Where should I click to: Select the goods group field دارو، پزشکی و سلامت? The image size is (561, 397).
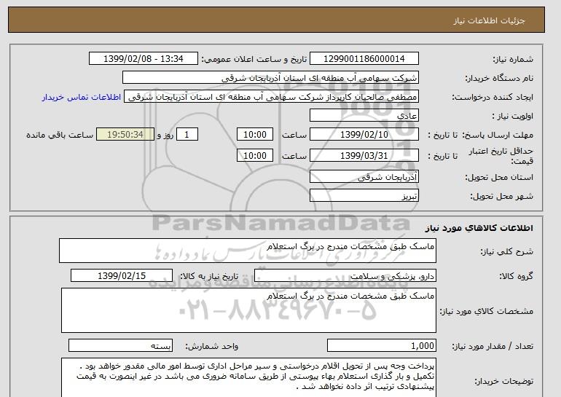pos(345,276)
